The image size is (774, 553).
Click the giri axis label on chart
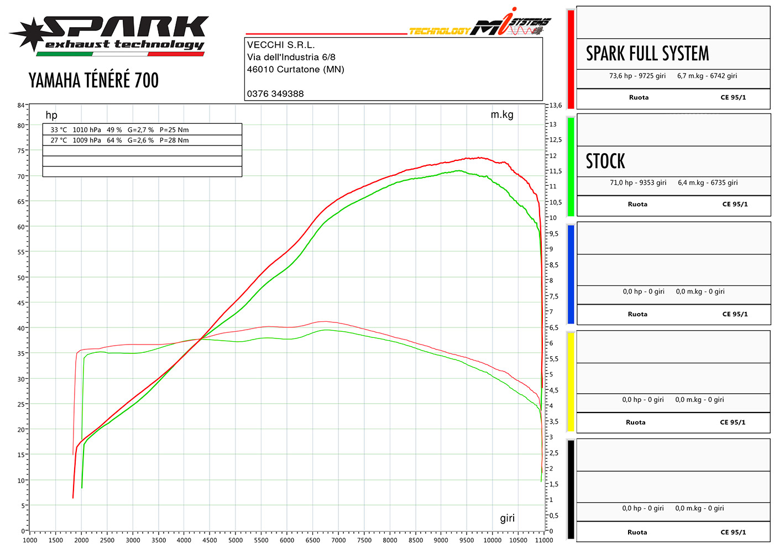coord(507,518)
